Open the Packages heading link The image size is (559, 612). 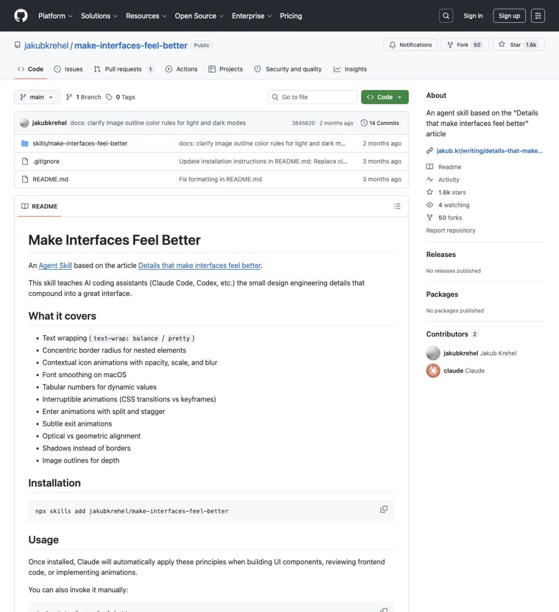(x=442, y=294)
